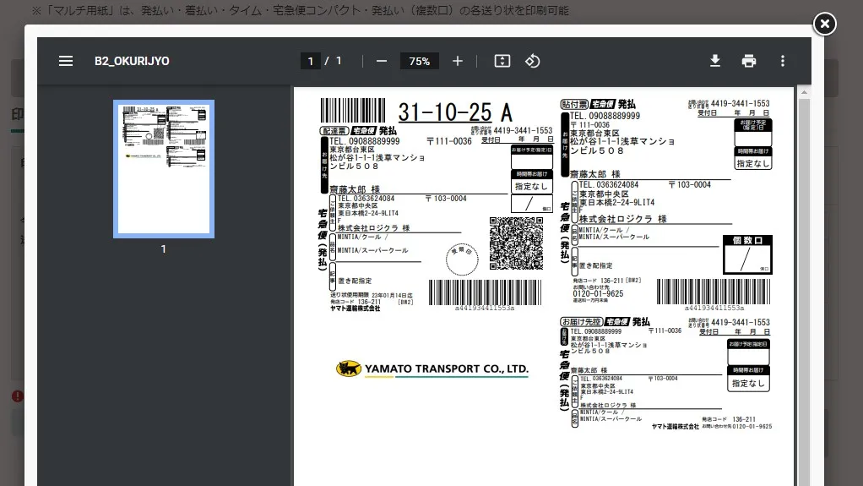Image resolution: width=863 pixels, height=486 pixels.
Task: Click the 個数口 box on the label
Action: point(747,255)
